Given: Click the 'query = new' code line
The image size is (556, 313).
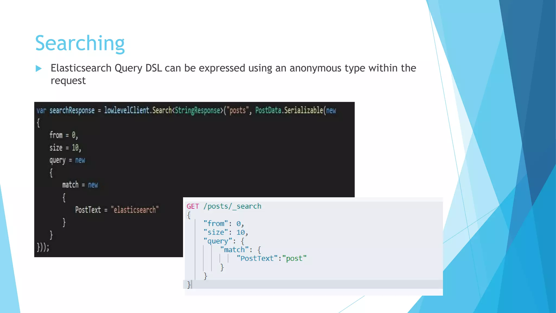Looking at the screenshot, I should coord(67,160).
